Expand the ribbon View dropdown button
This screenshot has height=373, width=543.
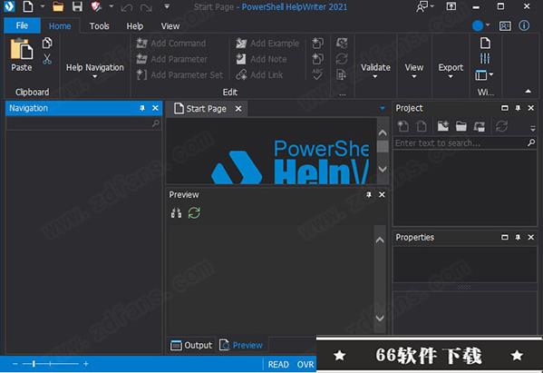coord(414,71)
